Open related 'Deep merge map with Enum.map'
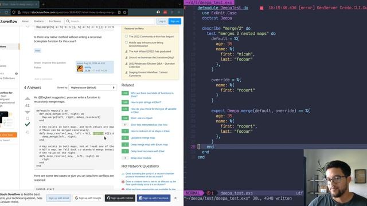Screen dimensions: 367x206 click(x=149, y=145)
